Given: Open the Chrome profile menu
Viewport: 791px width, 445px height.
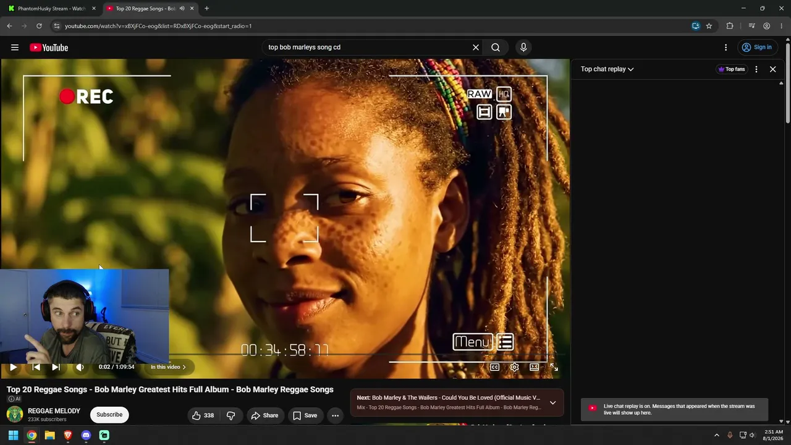Looking at the screenshot, I should click(766, 26).
